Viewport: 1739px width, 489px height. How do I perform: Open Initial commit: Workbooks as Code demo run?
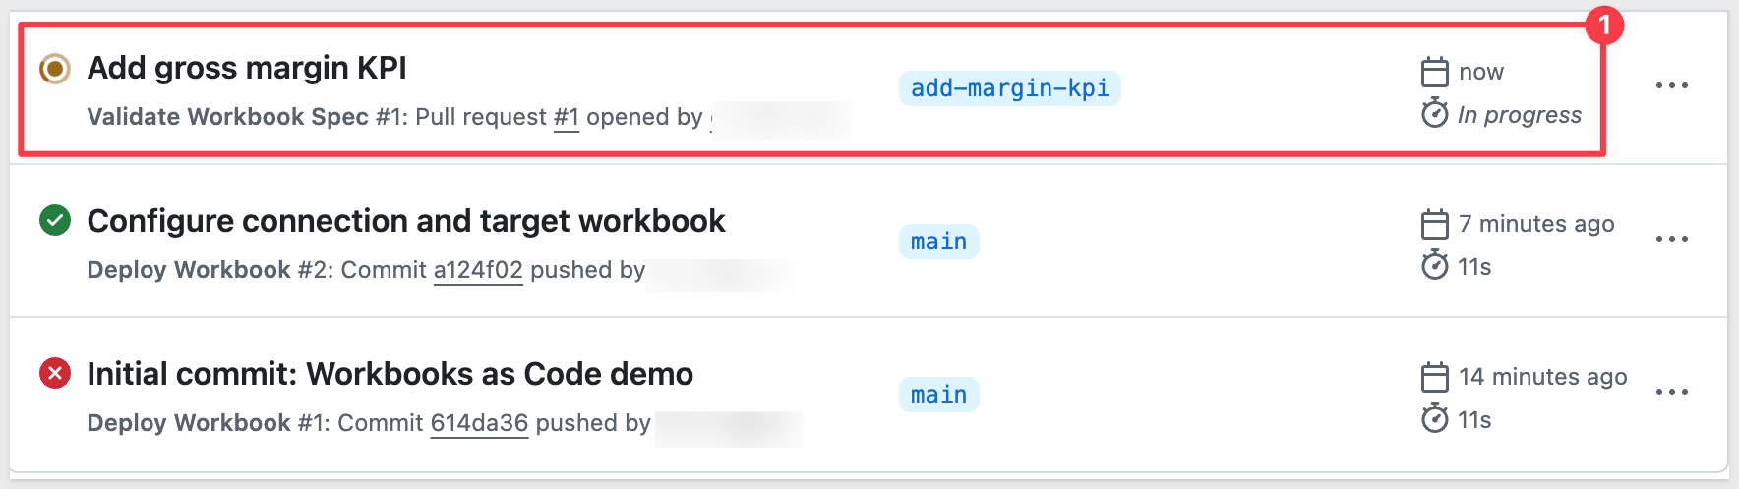click(x=390, y=374)
